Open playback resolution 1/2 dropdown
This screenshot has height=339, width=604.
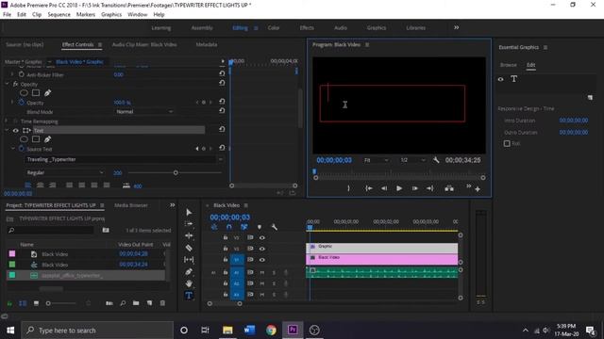click(x=412, y=160)
